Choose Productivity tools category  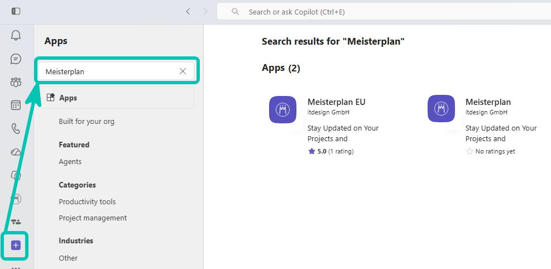click(87, 201)
